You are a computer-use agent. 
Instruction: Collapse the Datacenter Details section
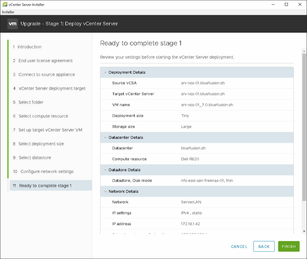click(x=105, y=137)
